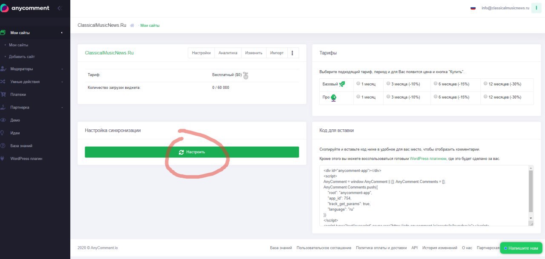Click the Настройки button on site card
The width and height of the screenshot is (545, 259).
(x=201, y=53)
